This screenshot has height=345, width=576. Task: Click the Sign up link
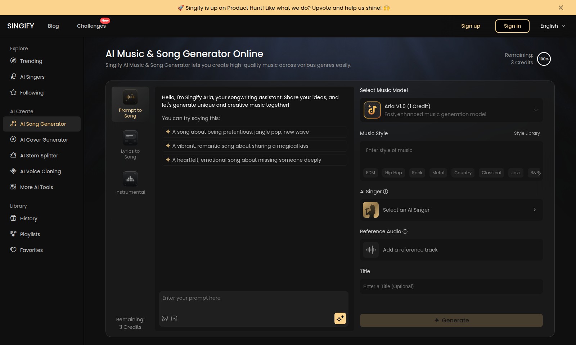pos(471,26)
